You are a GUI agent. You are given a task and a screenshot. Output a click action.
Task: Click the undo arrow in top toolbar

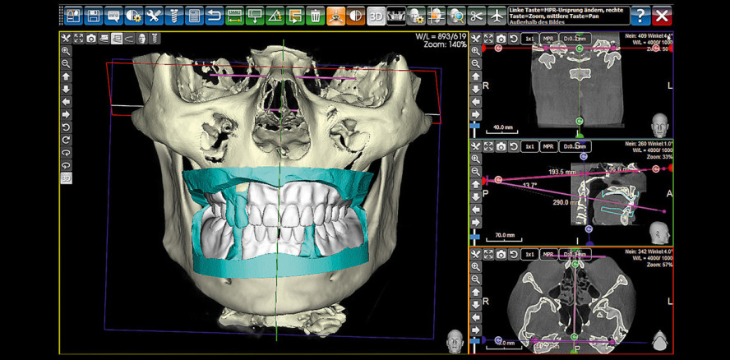pos(214,15)
